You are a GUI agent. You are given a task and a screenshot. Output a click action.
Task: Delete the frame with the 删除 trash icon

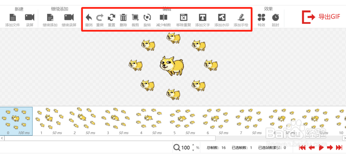pyautogui.click(x=124, y=17)
